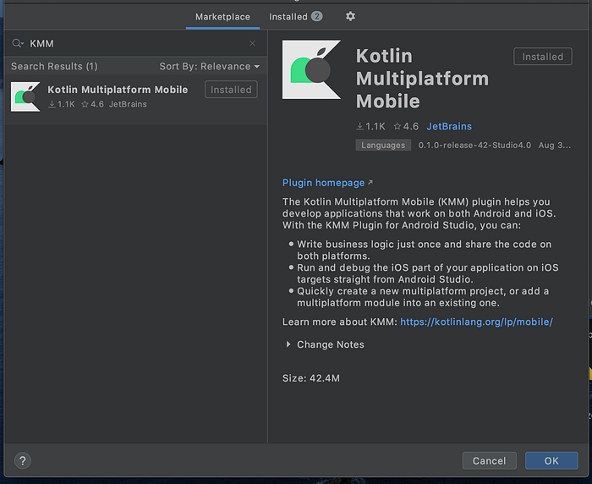Click the download count icon in details
592x484 pixels.
click(359, 126)
